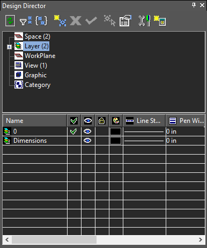This screenshot has width=207, height=248.
Task: Click the eye visibility column header
Action: (x=88, y=121)
